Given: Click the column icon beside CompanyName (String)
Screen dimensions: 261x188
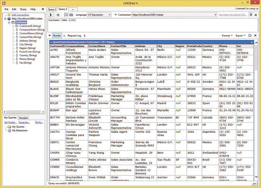Looking at the screenshot, I should click(17, 30).
